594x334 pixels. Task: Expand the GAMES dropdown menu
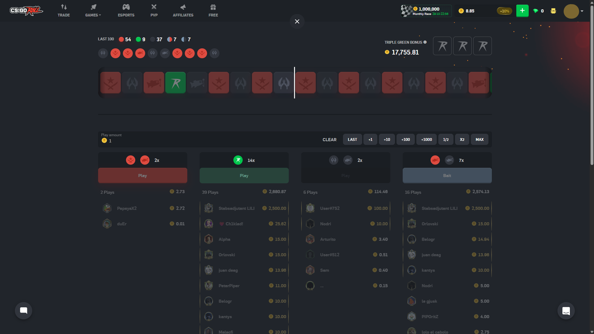coord(92,10)
